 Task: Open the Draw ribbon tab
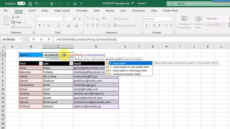click(x=45, y=10)
